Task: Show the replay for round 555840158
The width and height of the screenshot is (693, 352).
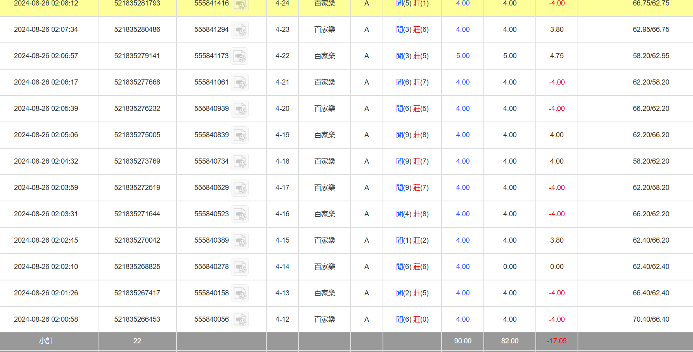Action: [x=240, y=293]
